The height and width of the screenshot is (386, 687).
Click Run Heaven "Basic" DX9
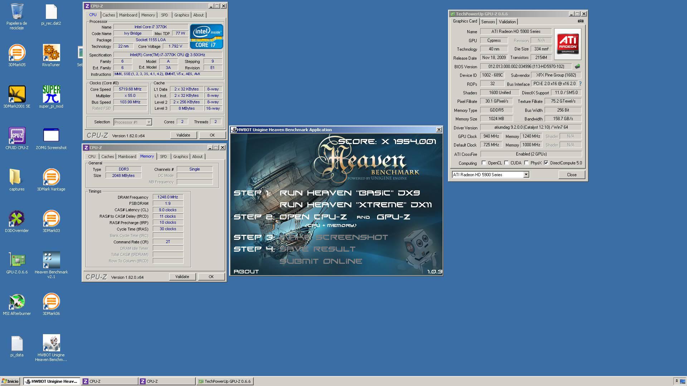click(350, 193)
